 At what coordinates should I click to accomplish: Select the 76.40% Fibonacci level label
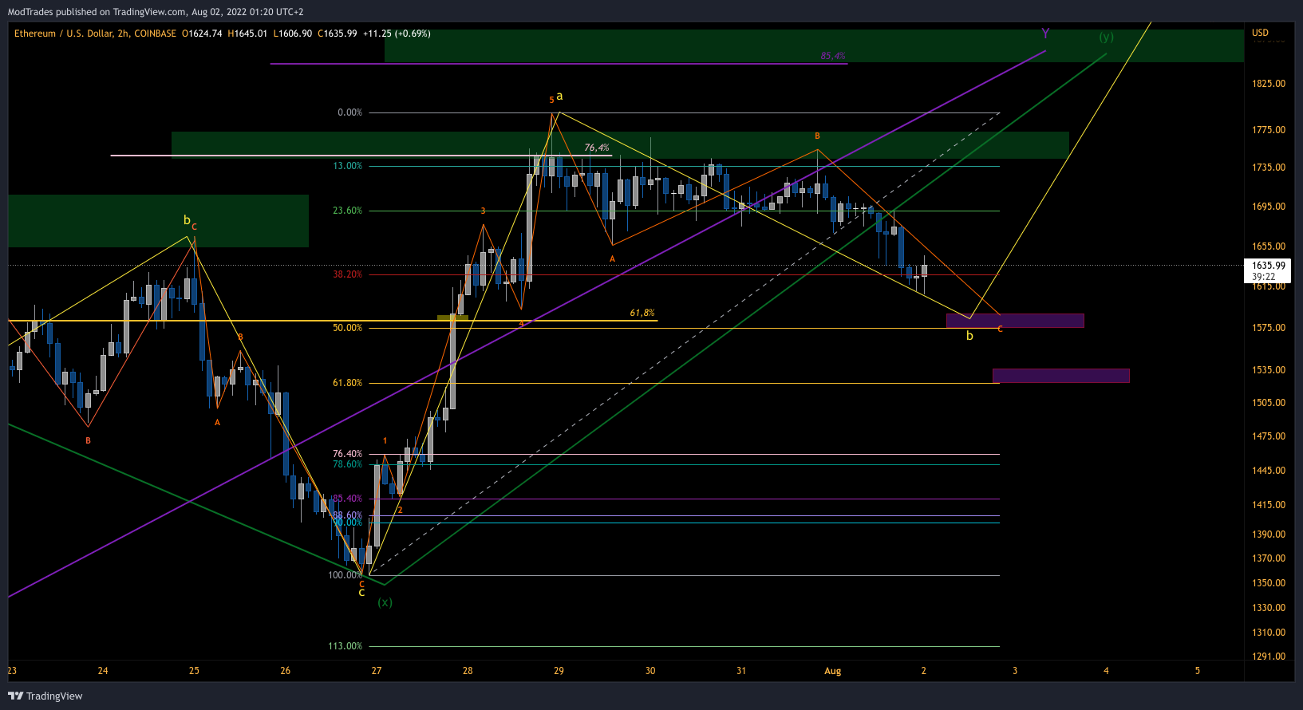pos(348,454)
